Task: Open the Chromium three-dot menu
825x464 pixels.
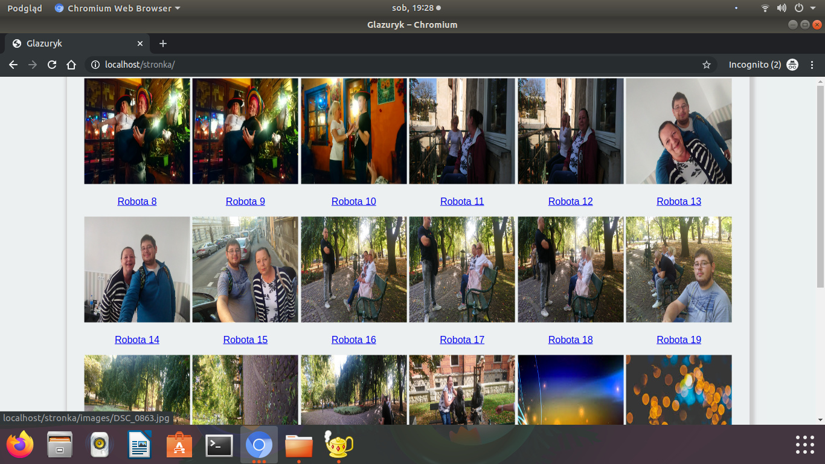Action: [x=812, y=65]
